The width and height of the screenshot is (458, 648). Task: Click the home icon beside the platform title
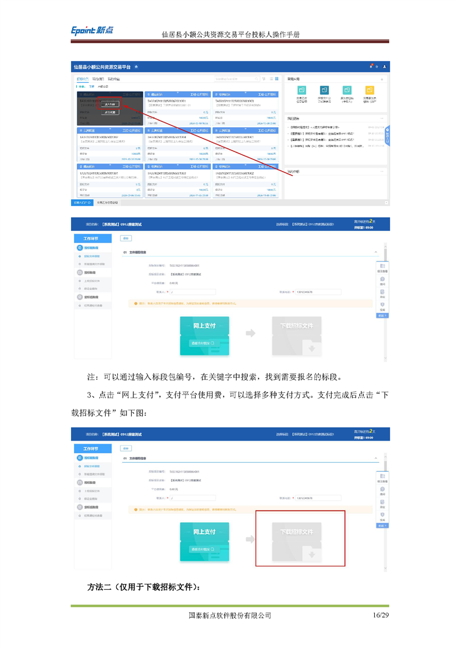pyautogui.click(x=136, y=66)
